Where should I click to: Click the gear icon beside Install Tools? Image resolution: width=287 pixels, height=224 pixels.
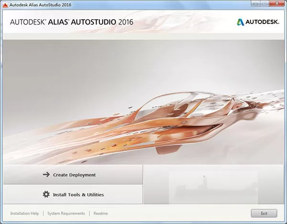point(46,194)
